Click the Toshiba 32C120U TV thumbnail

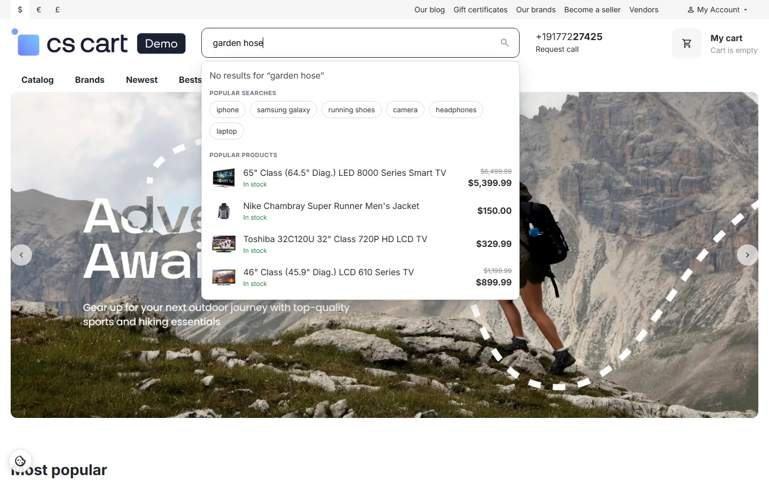tap(224, 244)
